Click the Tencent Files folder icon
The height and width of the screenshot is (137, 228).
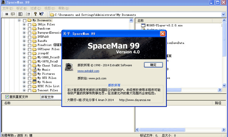pos(35,90)
